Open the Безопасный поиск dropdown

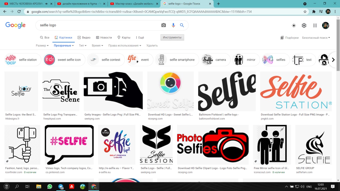click(x=316, y=38)
